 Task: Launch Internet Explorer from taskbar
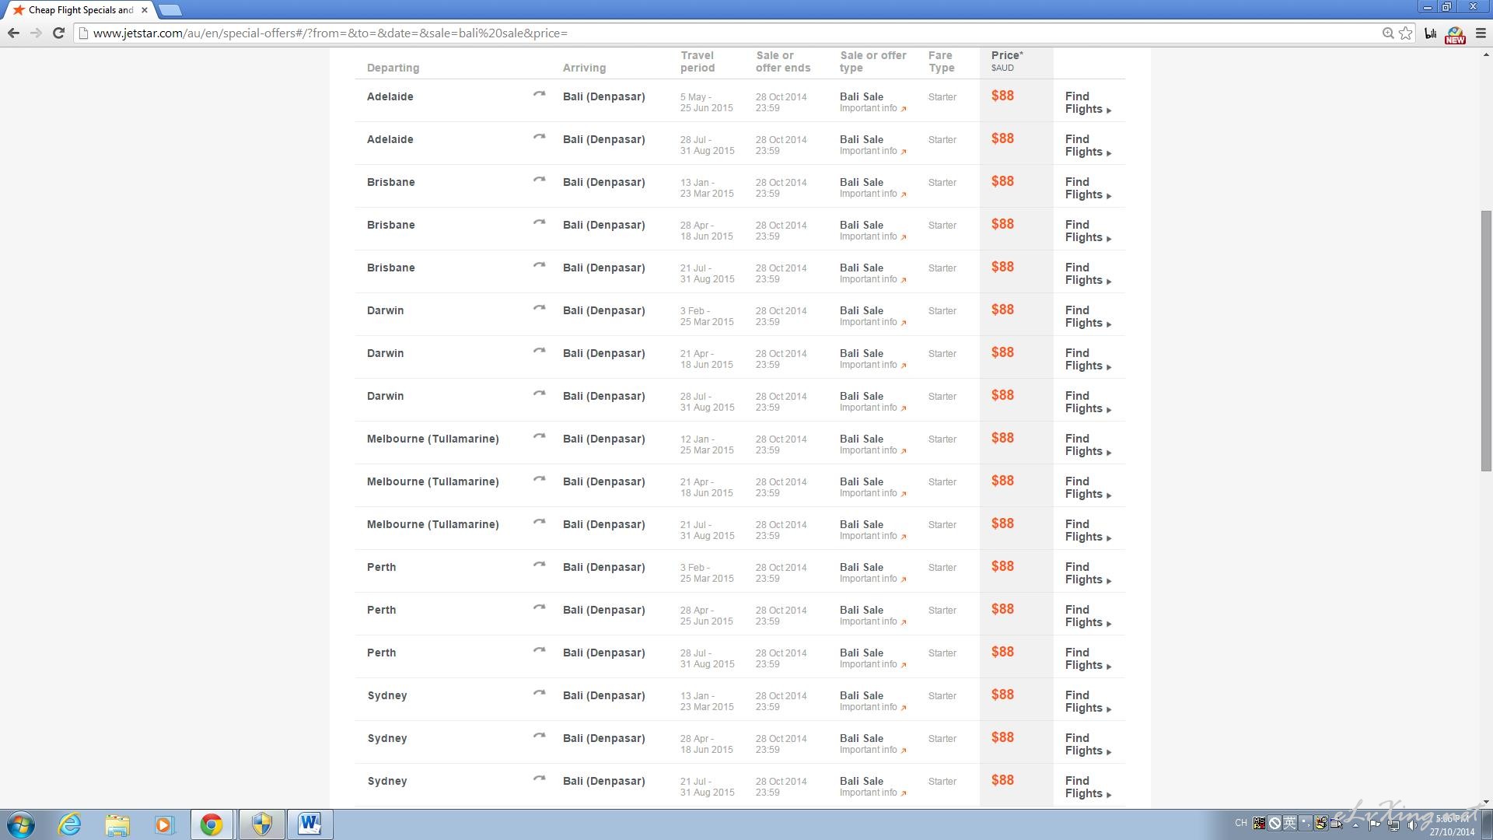click(70, 824)
